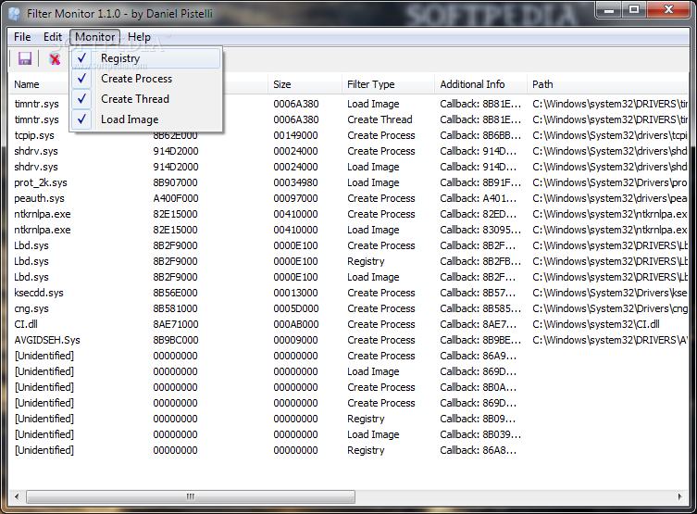Screen dimensions: 697x514
Task: Select the tcpip.sys row
Action: coord(348,135)
